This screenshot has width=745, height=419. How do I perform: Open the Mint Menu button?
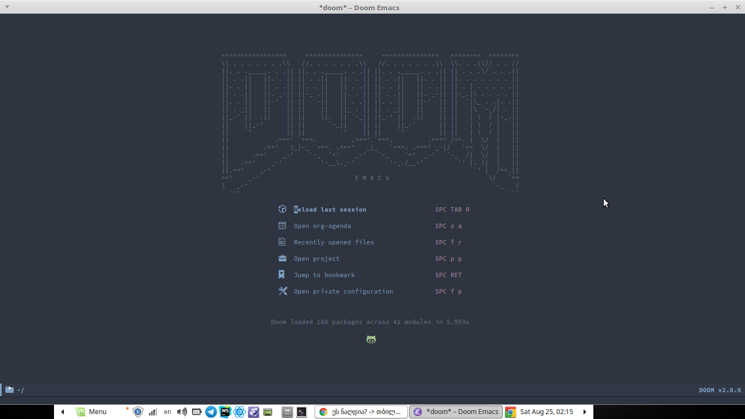(x=91, y=412)
